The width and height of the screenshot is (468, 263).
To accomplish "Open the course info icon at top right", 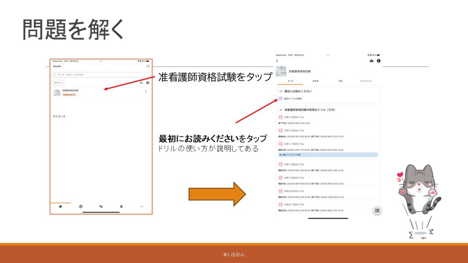I will click(378, 61).
